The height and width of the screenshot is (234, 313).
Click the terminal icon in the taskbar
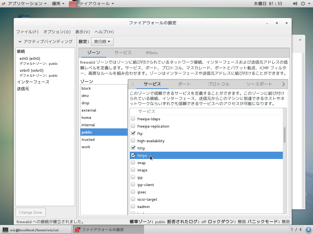click(x=5, y=230)
